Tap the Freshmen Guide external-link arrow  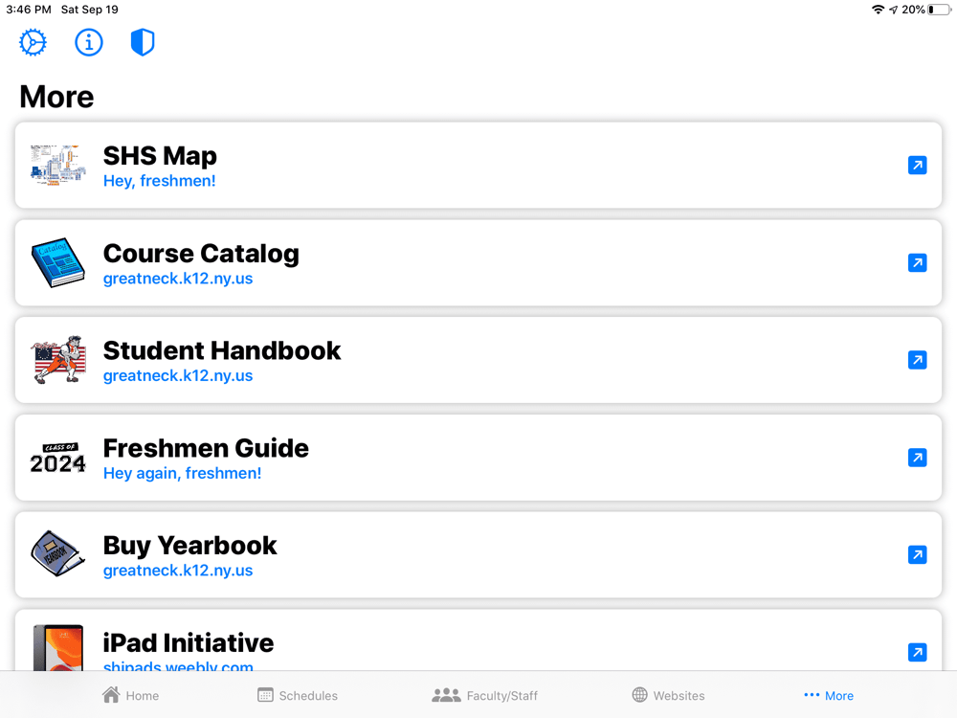[917, 458]
